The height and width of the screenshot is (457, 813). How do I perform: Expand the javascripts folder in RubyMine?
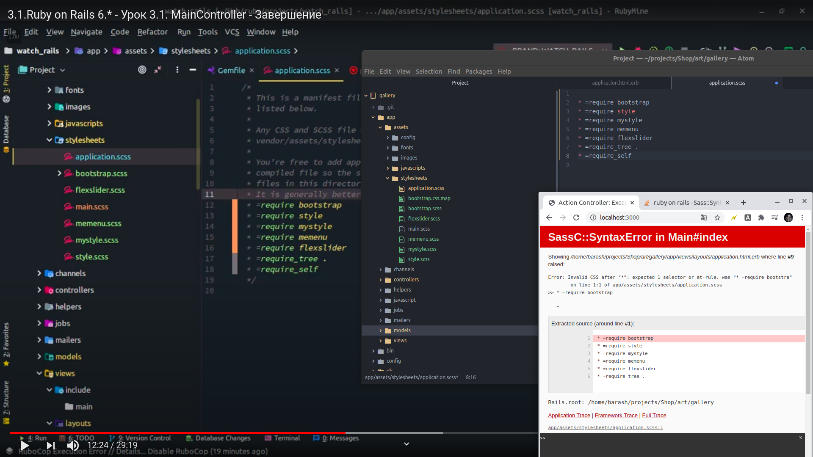coord(49,123)
